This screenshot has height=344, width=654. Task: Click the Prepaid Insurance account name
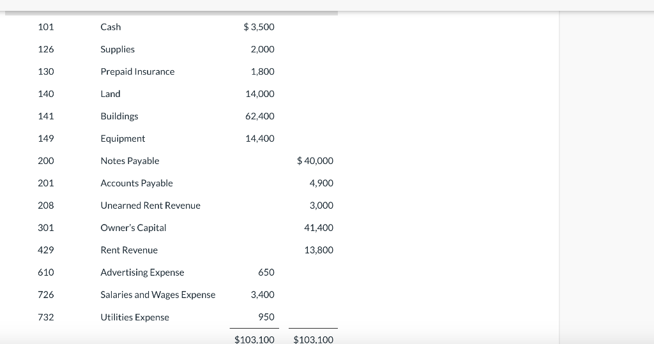pos(137,71)
